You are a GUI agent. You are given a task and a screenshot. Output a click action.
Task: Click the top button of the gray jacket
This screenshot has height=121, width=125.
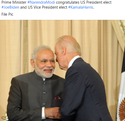coord(44,83)
